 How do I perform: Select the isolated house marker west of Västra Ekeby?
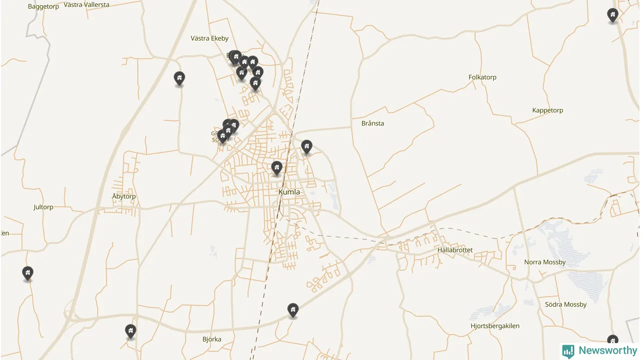coord(179,78)
